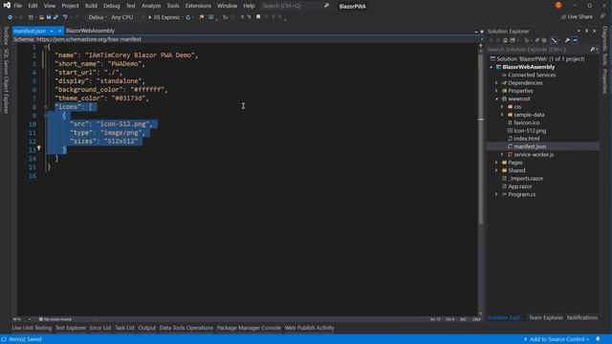Click Solution Explorer search magnifier icon
Viewport: 612px width, 344px height.
[592, 50]
